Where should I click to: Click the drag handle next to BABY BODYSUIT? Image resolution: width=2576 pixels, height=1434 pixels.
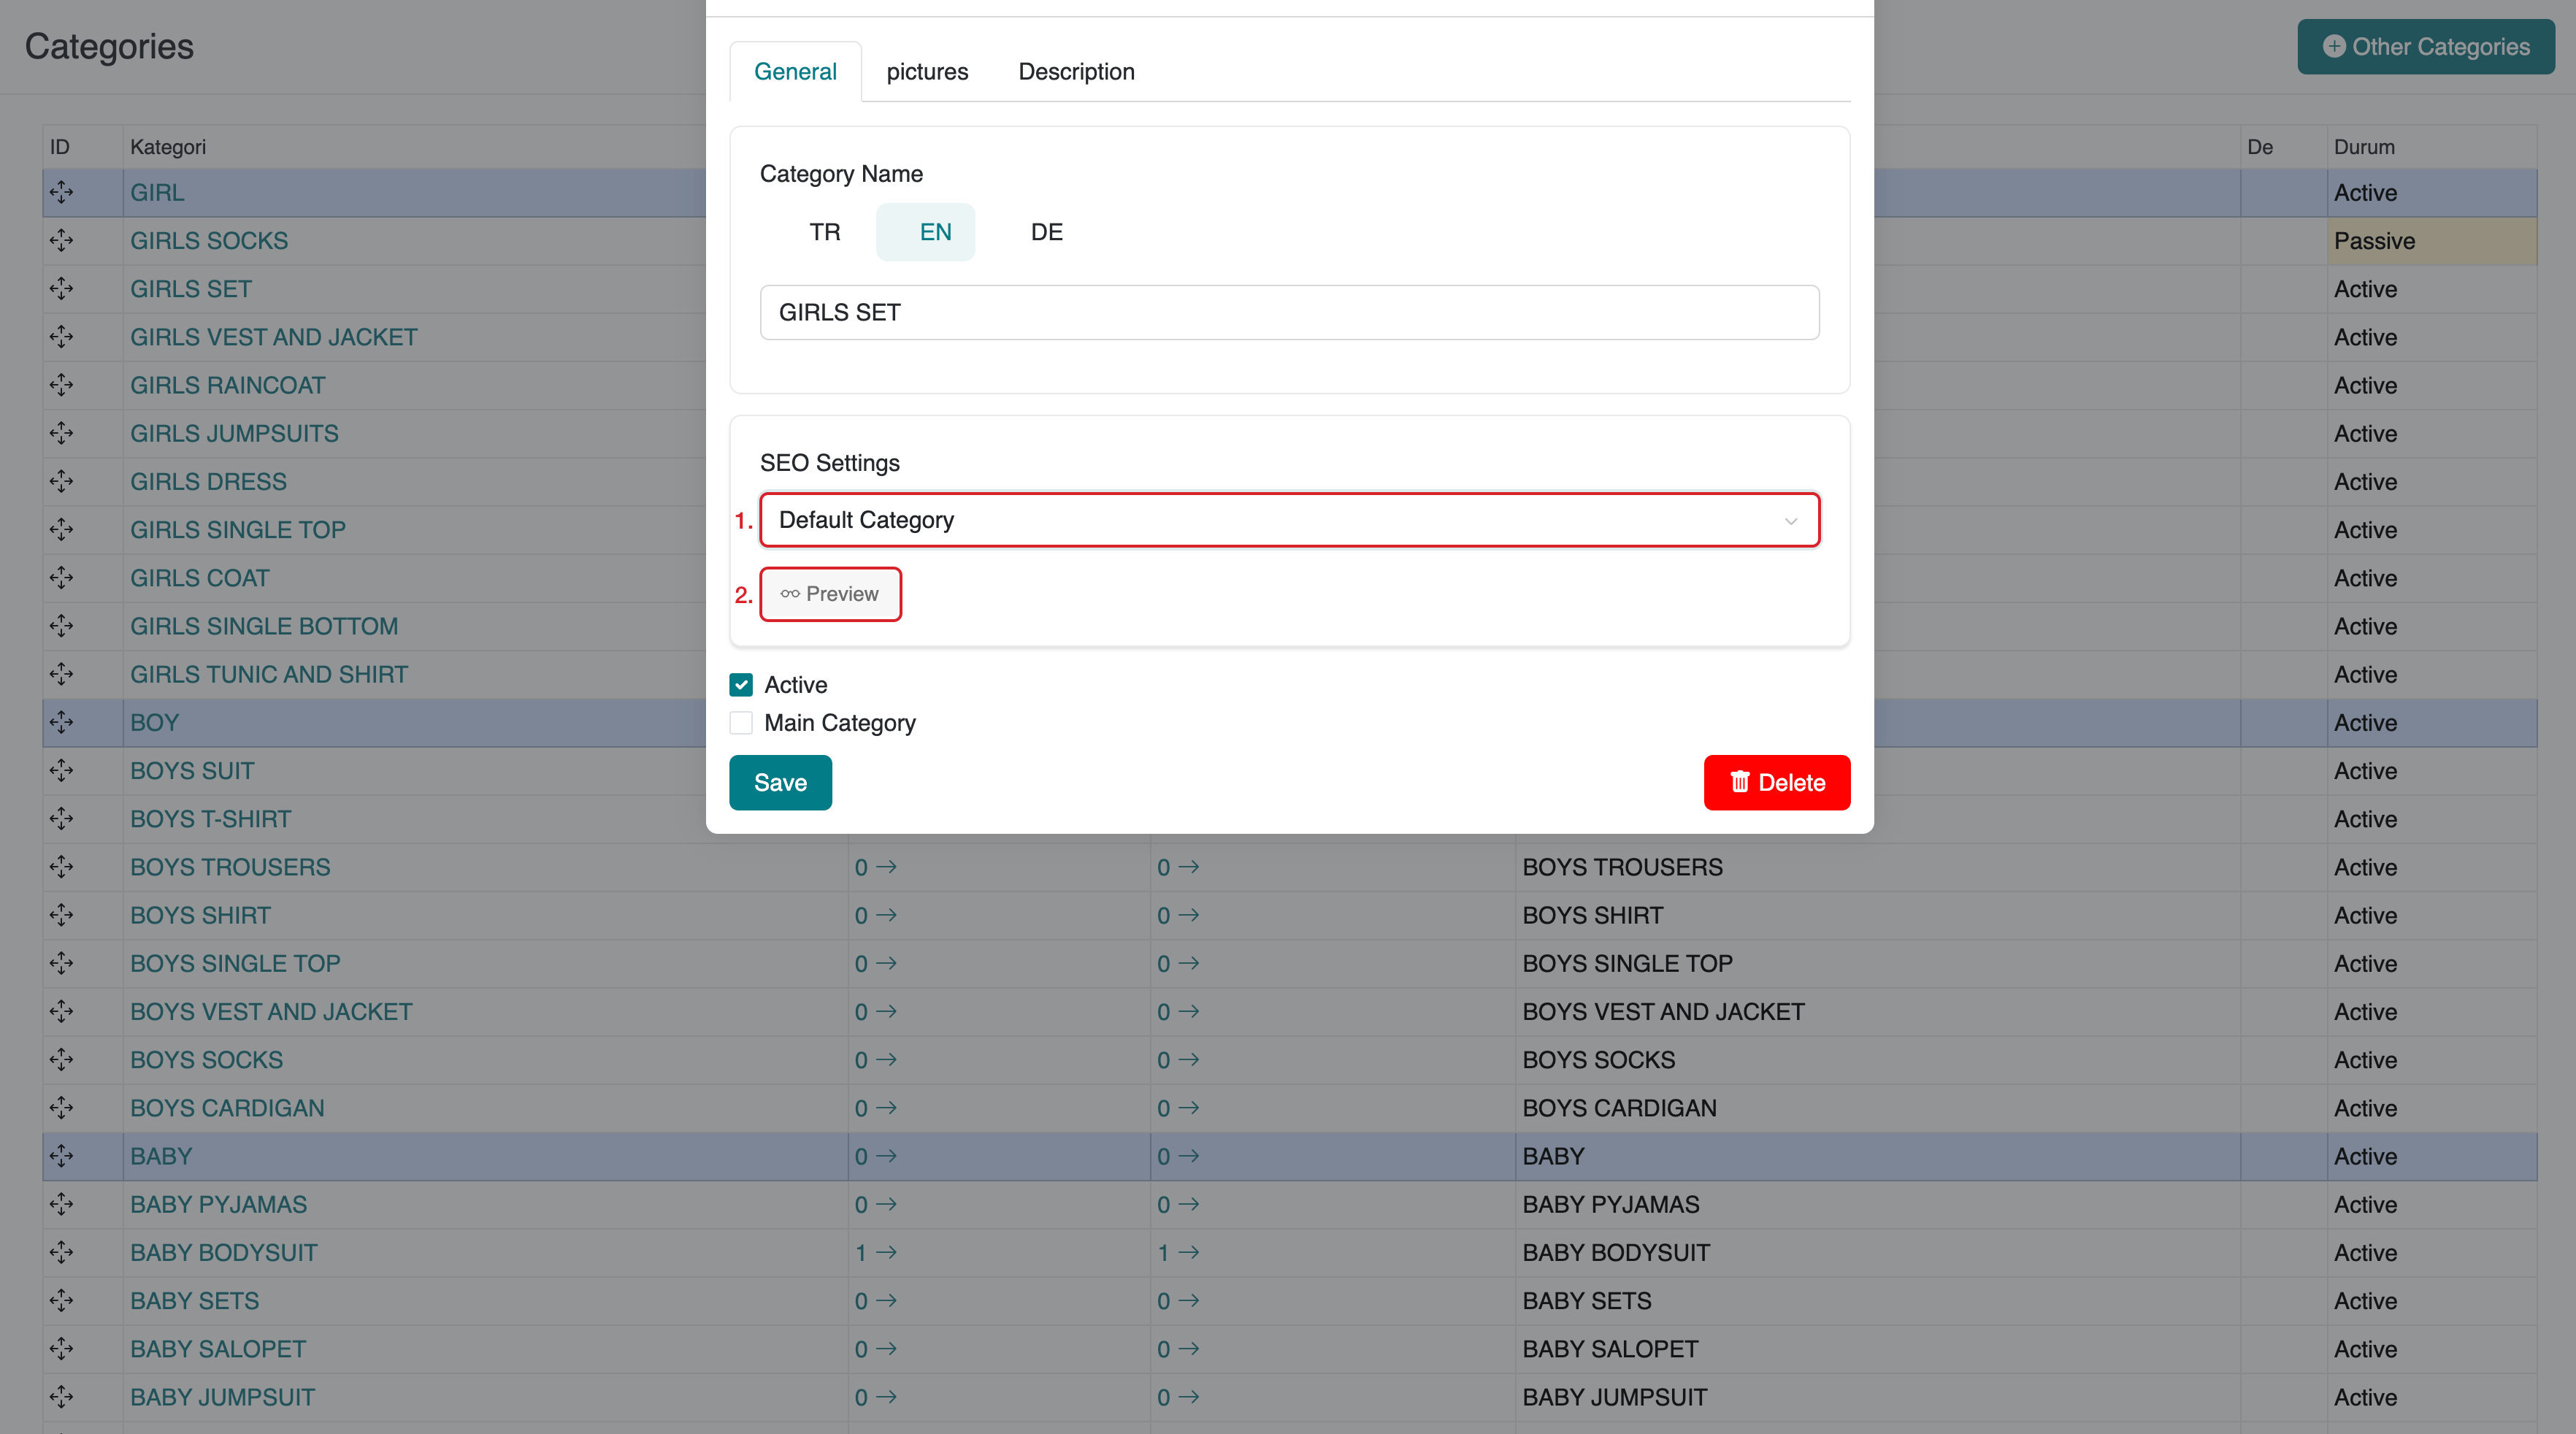[x=61, y=1253]
